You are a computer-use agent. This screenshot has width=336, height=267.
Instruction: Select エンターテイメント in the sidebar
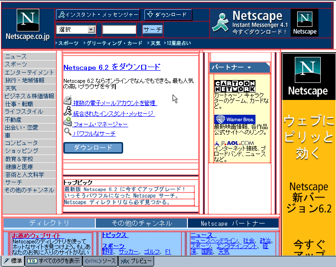[x=29, y=72]
